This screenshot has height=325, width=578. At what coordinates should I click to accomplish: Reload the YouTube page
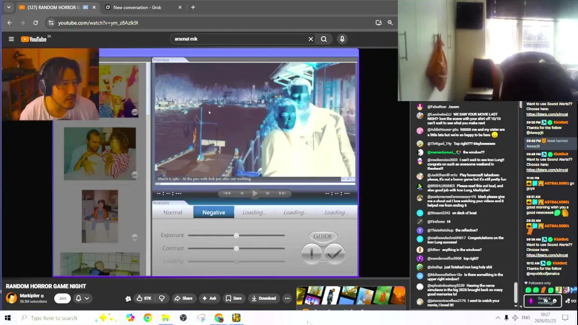pyautogui.click(x=36, y=23)
